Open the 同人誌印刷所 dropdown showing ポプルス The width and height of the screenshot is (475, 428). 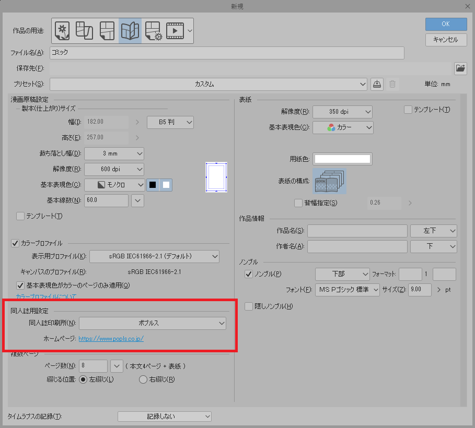[152, 324]
